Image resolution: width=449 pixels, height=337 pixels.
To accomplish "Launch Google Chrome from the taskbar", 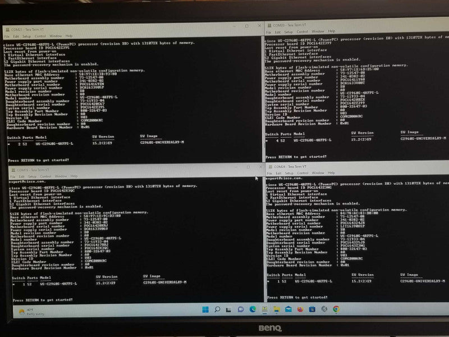I will 336,308.
